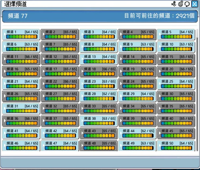Switch to 頻道 50
Viewport: 200px width, 170px height.
click(x=176, y=146)
